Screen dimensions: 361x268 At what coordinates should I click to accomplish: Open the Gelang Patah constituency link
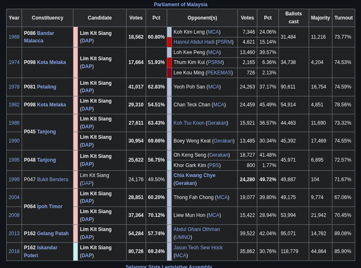(53, 234)
